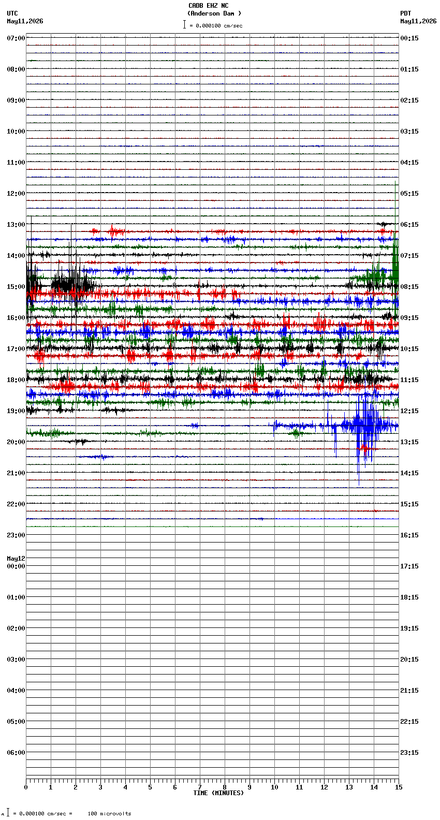Image resolution: width=440 pixels, height=820 pixels.
Task: Click the PDT date 'May11,2026' on right
Action: 418,21
